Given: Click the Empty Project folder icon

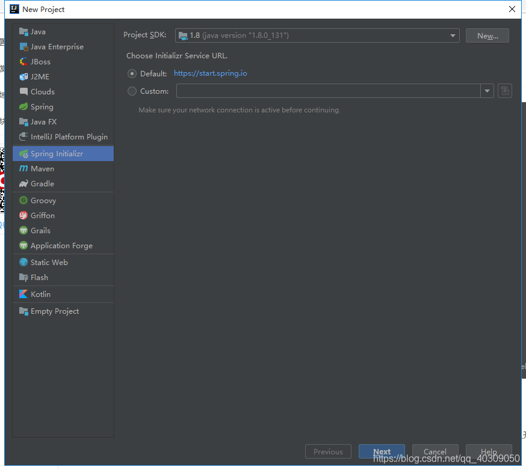Looking at the screenshot, I should pyautogui.click(x=23, y=311).
